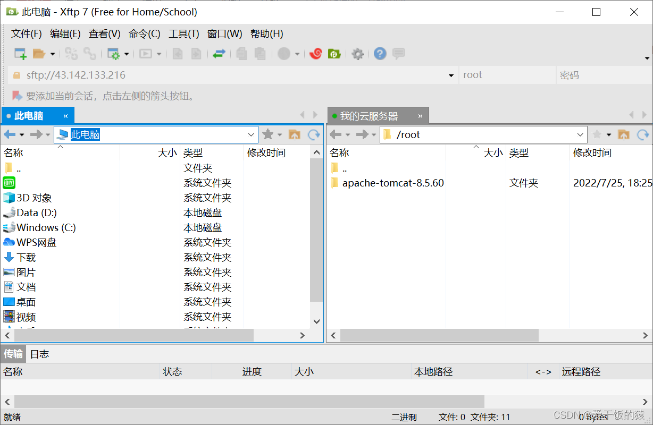Click the local pane favorites star icon
653x425 pixels.
tap(268, 134)
